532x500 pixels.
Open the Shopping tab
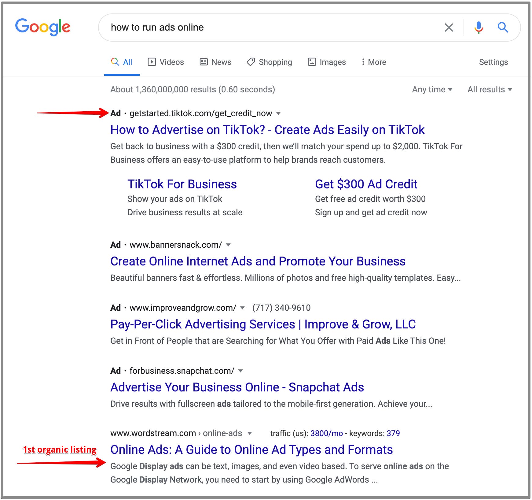[270, 62]
